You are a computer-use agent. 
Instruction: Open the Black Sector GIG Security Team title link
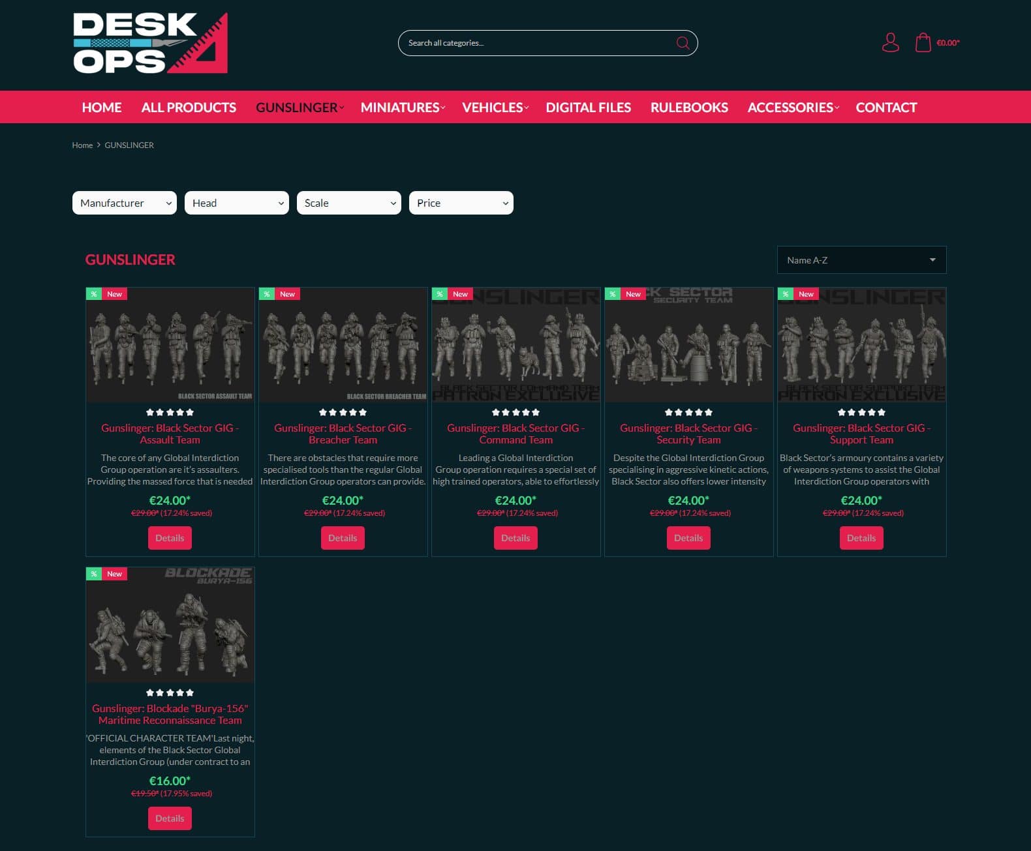(x=688, y=434)
